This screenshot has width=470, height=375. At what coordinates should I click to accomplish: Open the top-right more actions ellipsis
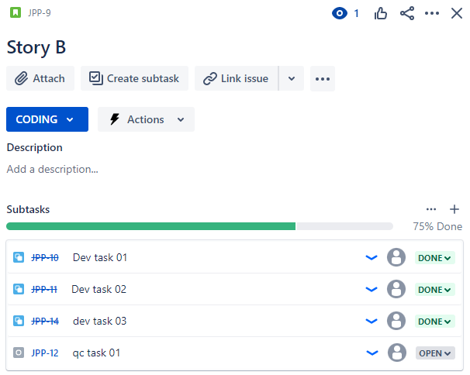pos(432,13)
